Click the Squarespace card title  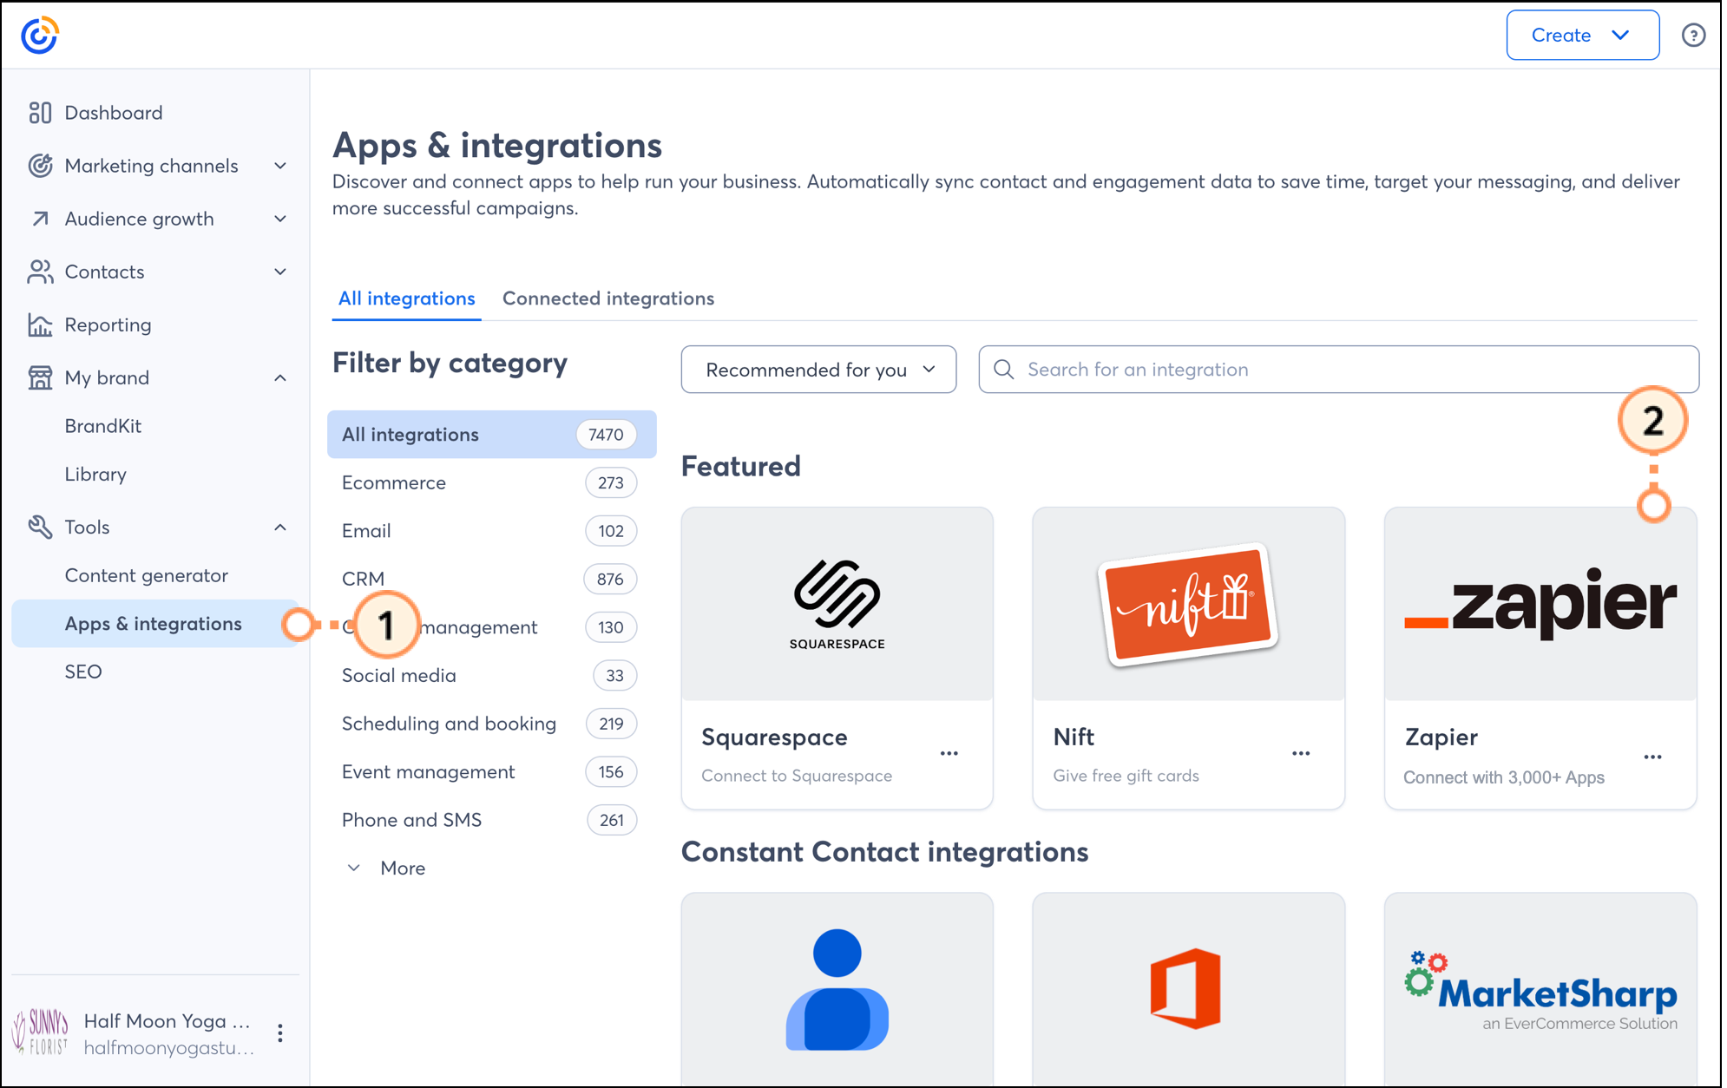[x=774, y=737]
